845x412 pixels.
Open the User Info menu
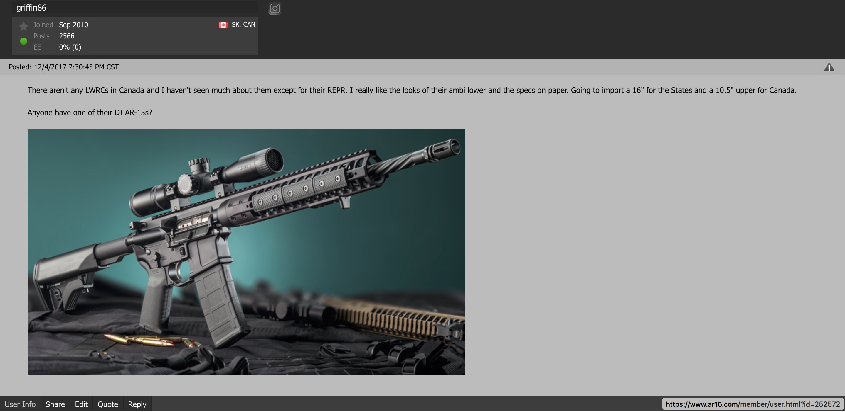pyautogui.click(x=20, y=404)
